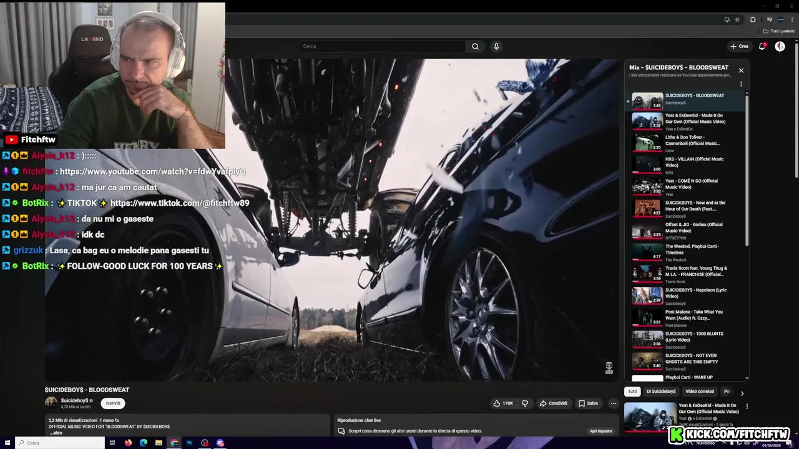Click the Crea create button
This screenshot has width=799, height=449.
point(739,46)
